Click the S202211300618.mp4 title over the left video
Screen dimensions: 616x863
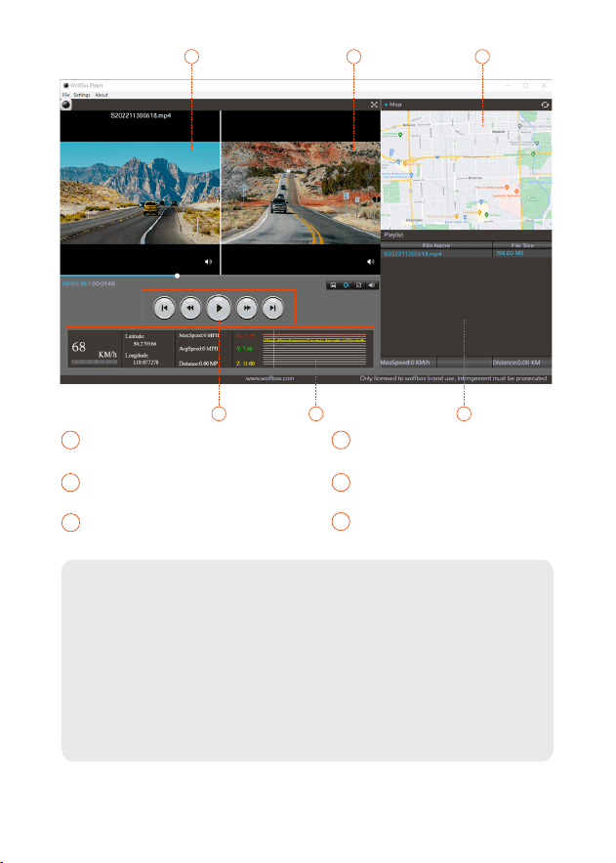point(141,116)
